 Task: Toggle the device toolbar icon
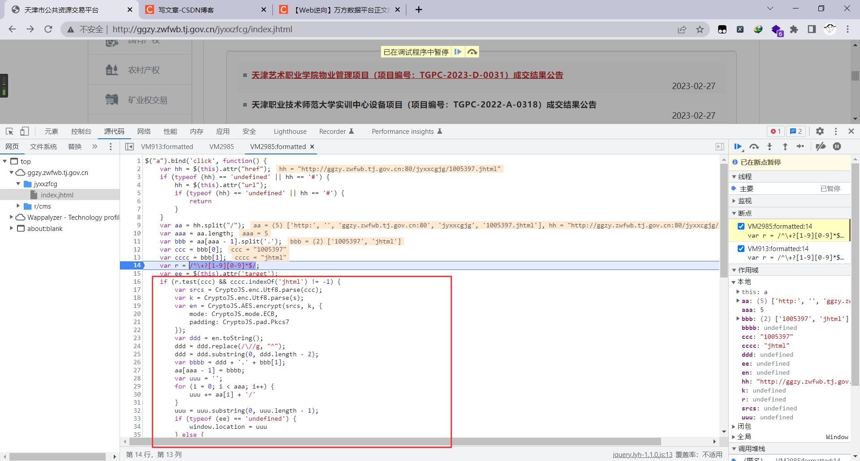click(x=25, y=131)
